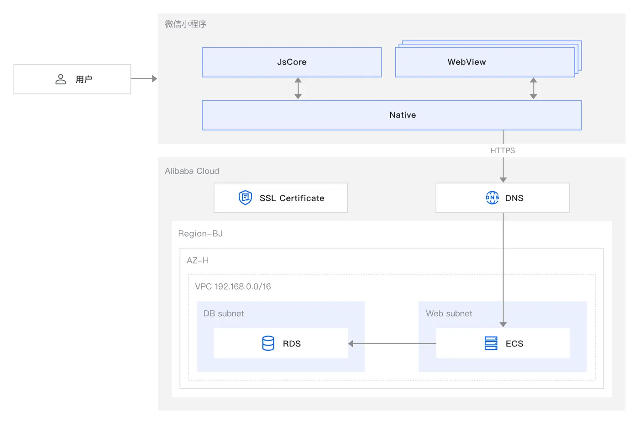Click the Web subnet label
The image size is (639, 424).
tap(449, 313)
